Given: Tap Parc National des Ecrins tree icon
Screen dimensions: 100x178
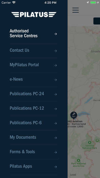Looking at the screenshot, I should (x=79, y=160).
